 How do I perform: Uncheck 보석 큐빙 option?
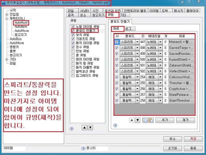[73, 35]
